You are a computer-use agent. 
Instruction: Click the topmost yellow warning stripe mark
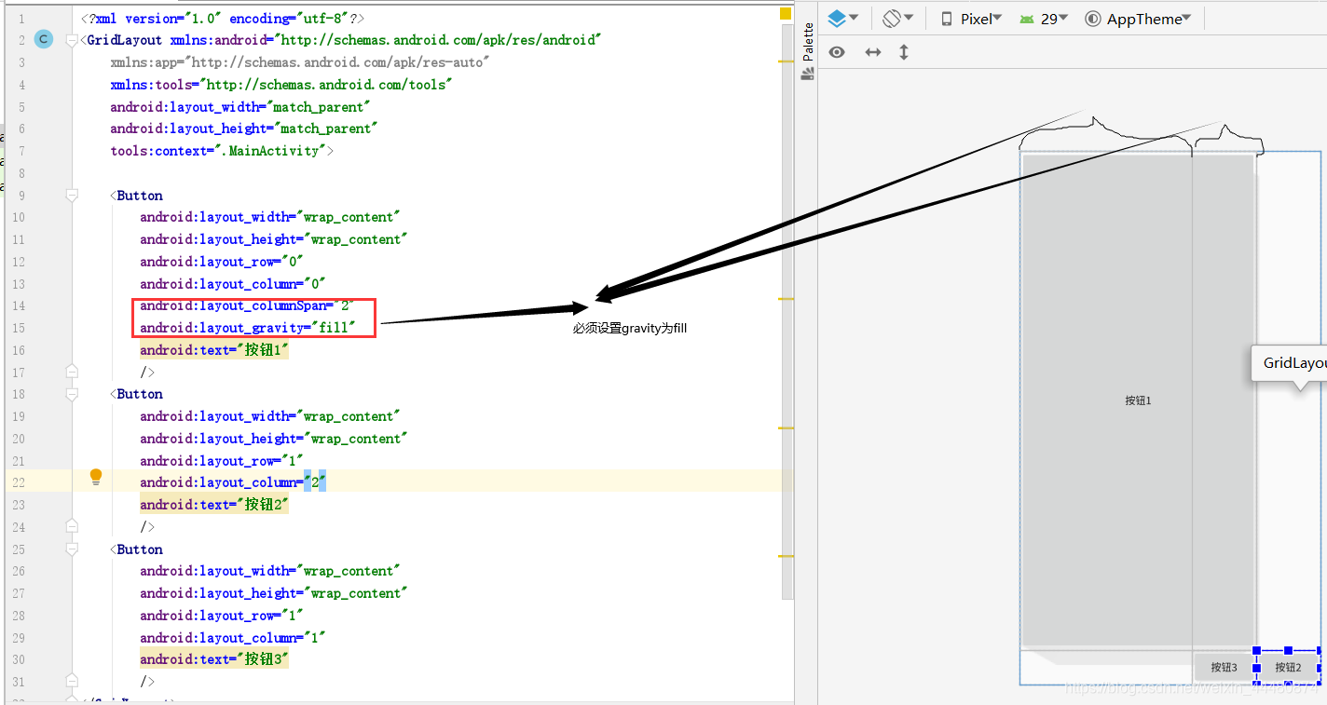click(786, 61)
